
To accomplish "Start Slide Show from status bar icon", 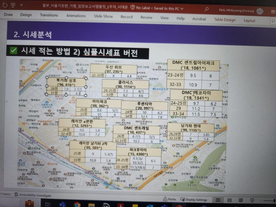I will point(252,200).
